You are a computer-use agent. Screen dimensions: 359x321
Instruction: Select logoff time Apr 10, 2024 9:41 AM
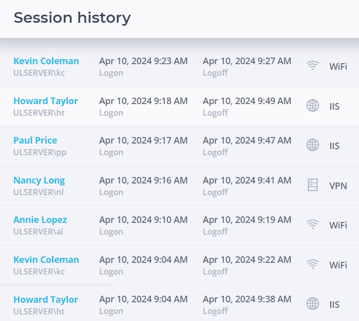coord(247,180)
